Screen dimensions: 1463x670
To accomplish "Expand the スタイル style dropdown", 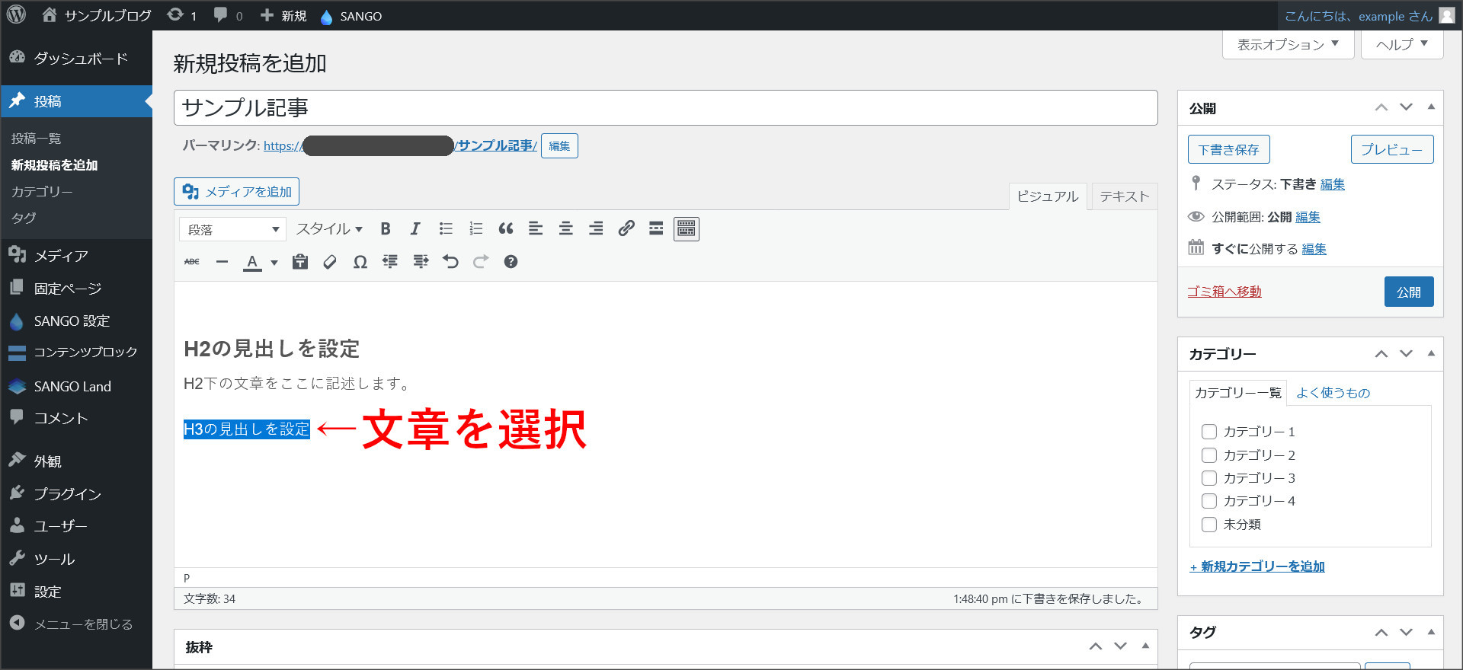I will (x=329, y=229).
